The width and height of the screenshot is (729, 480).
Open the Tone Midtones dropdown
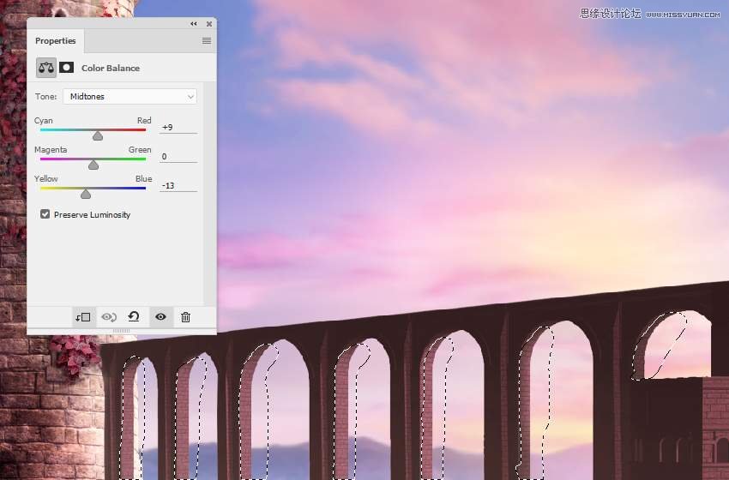click(x=130, y=97)
